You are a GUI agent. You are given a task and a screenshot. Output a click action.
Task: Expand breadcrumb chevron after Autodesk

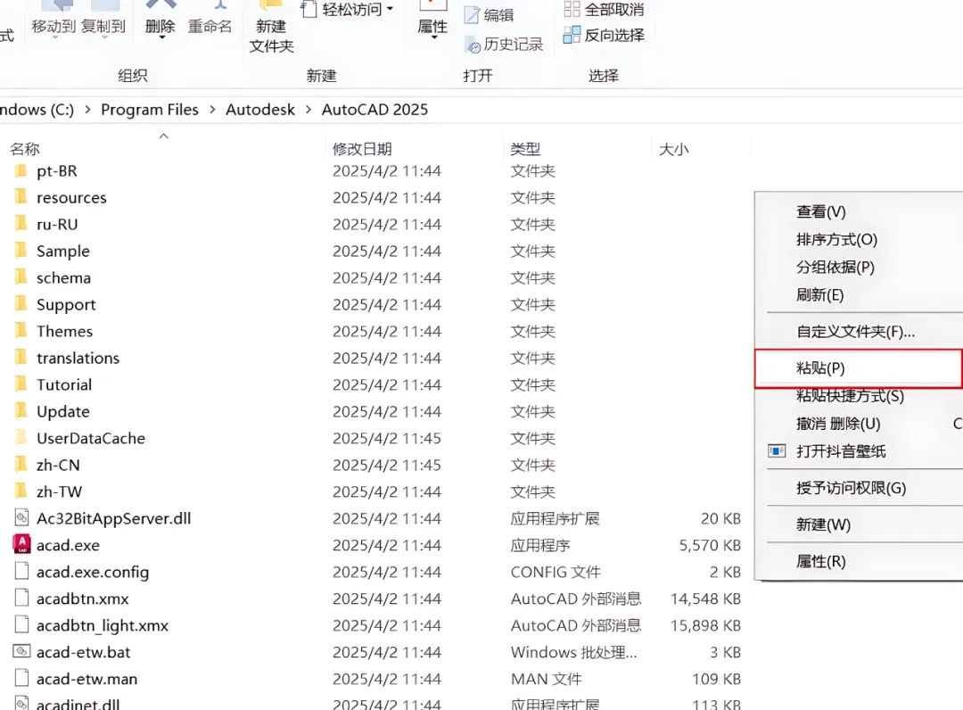(309, 110)
